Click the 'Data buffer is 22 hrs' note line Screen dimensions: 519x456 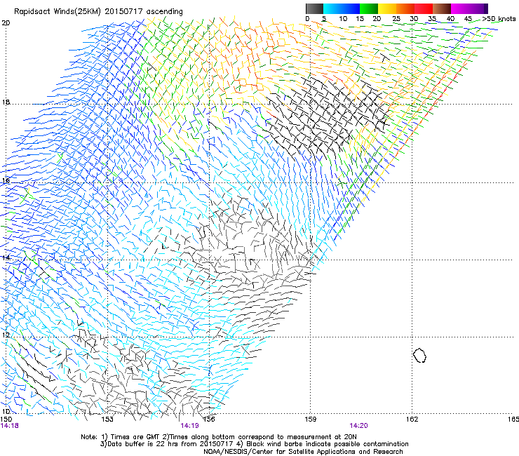point(254,444)
